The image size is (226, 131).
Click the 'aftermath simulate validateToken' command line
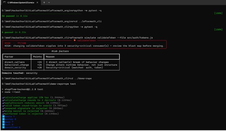point(77,38)
